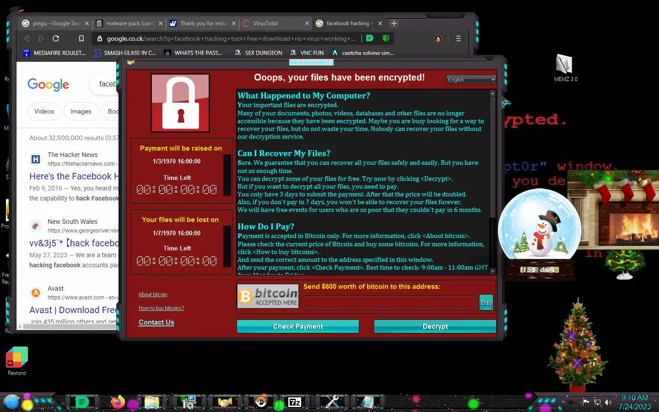Click the ransom note scrollbar up arrow
The height and width of the screenshot is (412, 659).
coord(492,93)
